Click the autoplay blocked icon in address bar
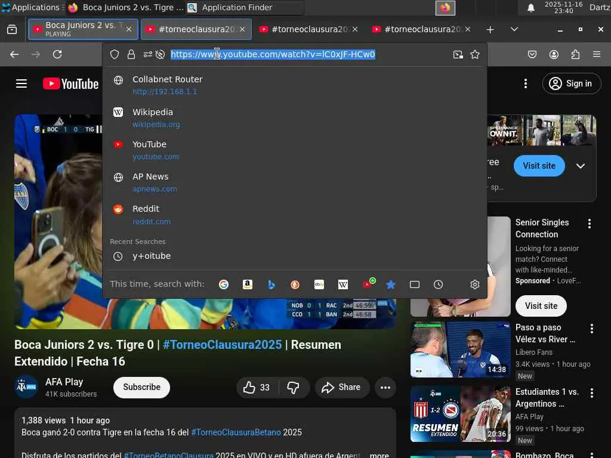The height and width of the screenshot is (458, 611). [160, 54]
